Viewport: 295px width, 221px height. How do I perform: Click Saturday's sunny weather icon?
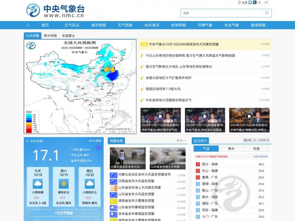coord(63,184)
